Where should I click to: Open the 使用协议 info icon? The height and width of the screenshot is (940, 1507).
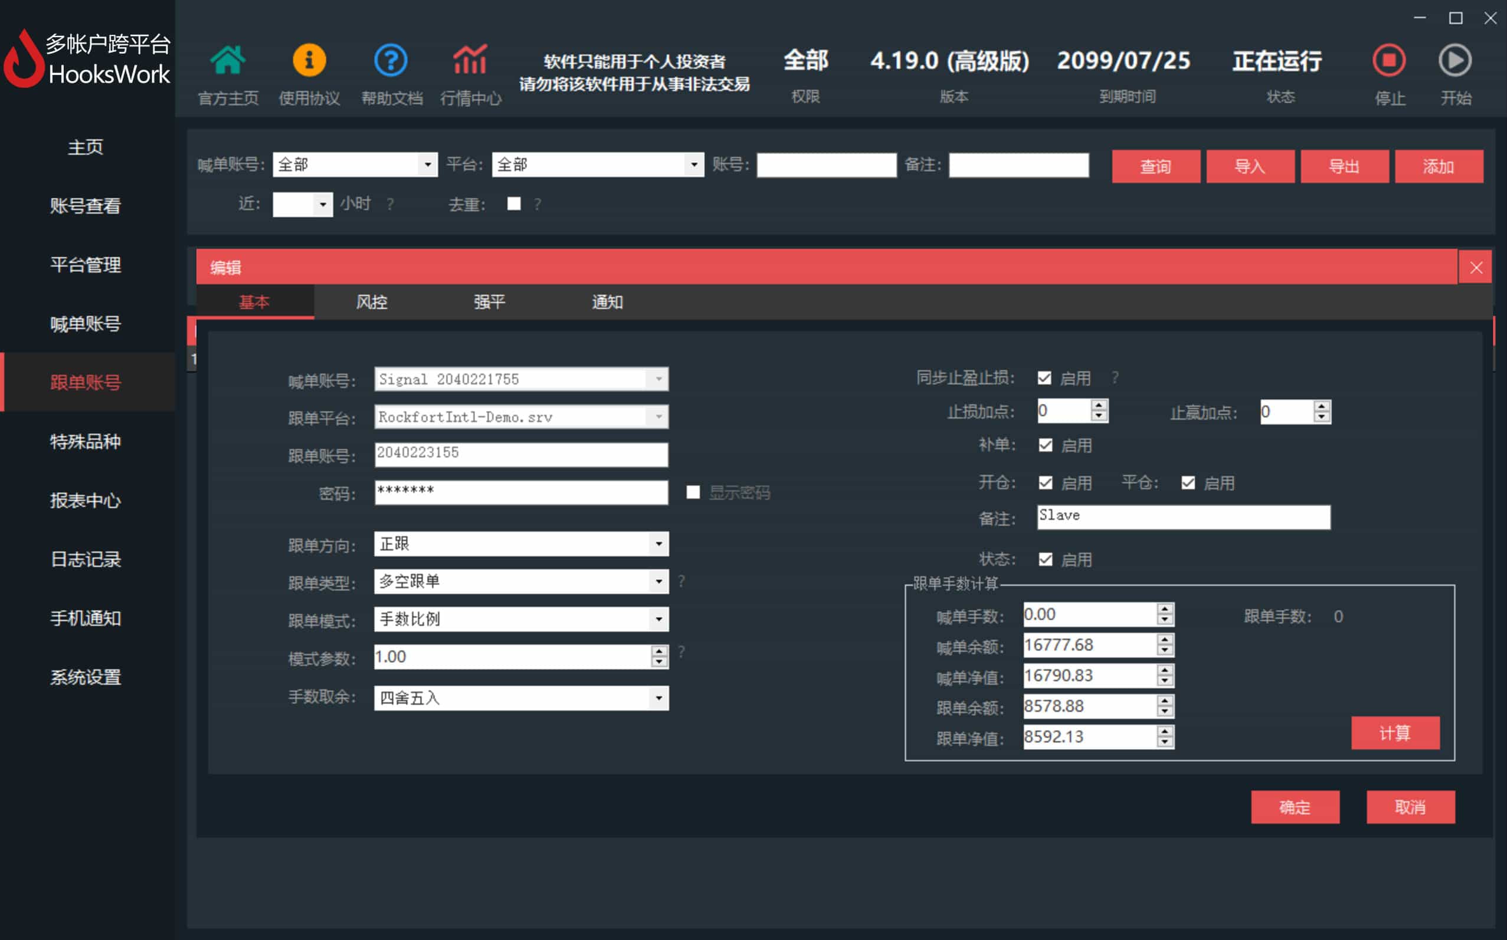[x=309, y=60]
